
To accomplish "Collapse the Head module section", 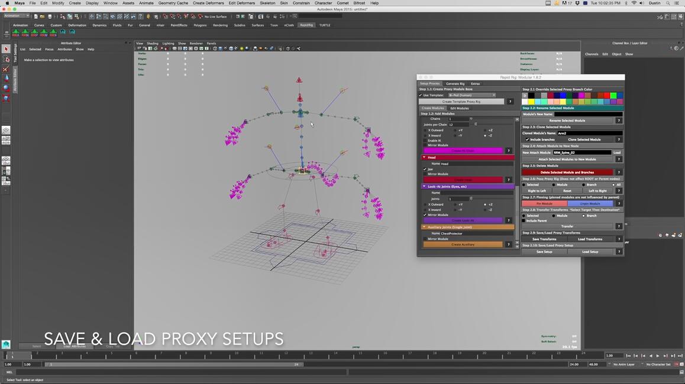I will (x=424, y=158).
